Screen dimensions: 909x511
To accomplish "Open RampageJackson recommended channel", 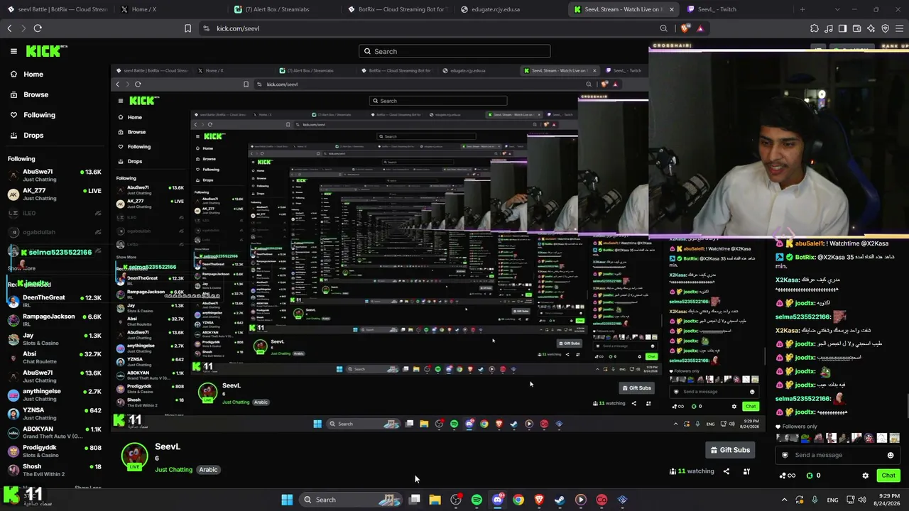I will point(55,320).
